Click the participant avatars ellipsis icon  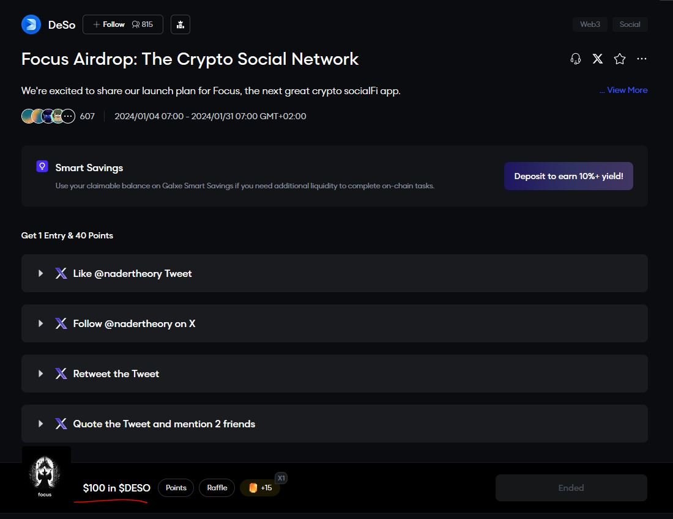pyautogui.click(x=68, y=116)
